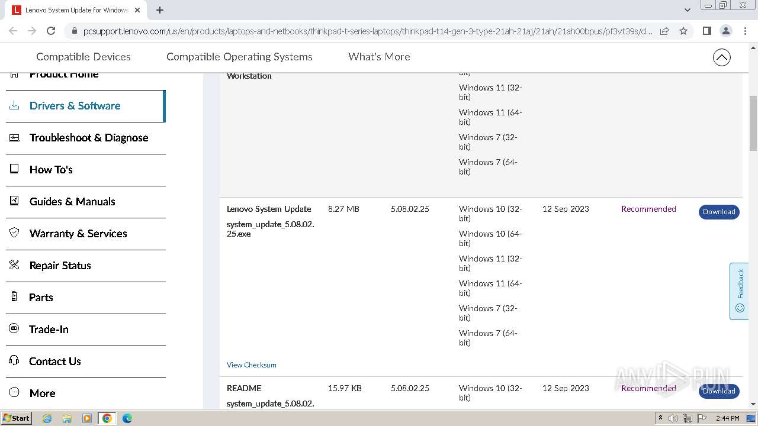
Task: Click the How To's book icon
Action: pos(14,169)
